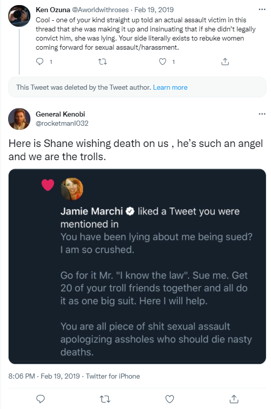Viewport: 271px width, 409px height.
Task: Click the General Kenobi display name
Action: pos(60,114)
